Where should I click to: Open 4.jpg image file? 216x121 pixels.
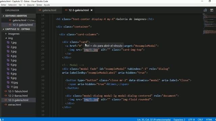(x=13, y=56)
